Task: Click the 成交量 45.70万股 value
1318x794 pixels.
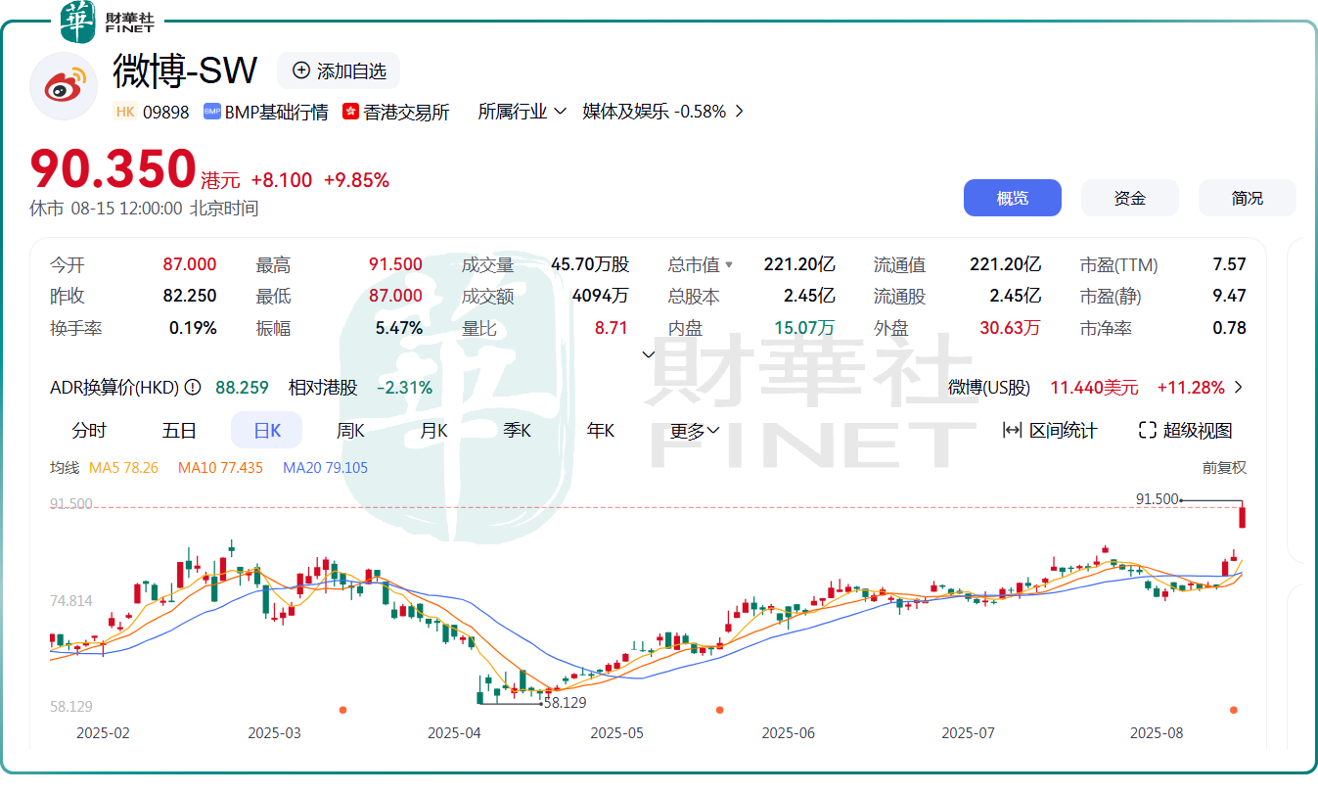Action: [590, 265]
